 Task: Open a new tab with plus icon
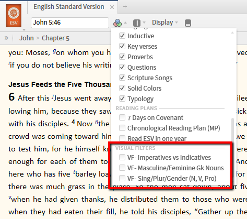(125, 7)
